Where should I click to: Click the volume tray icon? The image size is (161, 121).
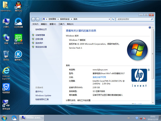click(144, 118)
